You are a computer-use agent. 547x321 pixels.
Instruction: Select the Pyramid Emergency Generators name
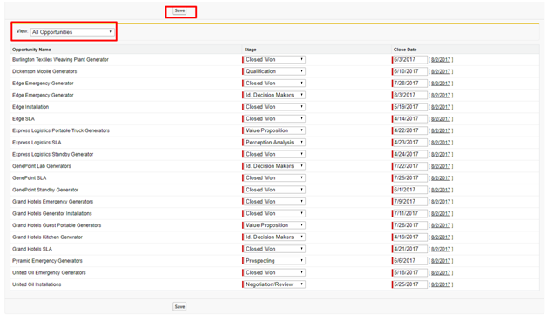[x=47, y=261]
